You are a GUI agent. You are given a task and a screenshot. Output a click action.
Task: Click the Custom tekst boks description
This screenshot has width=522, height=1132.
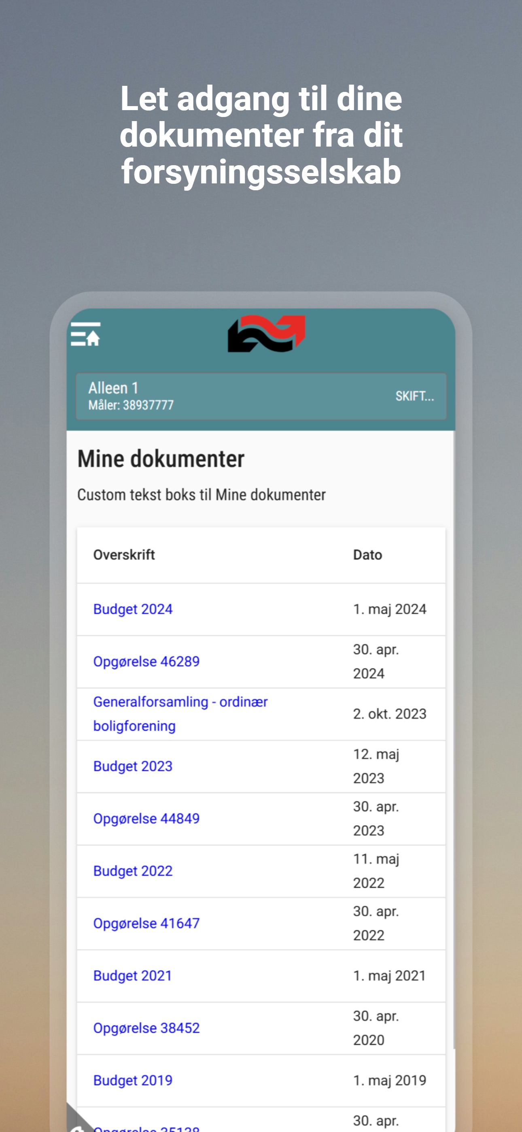point(201,495)
